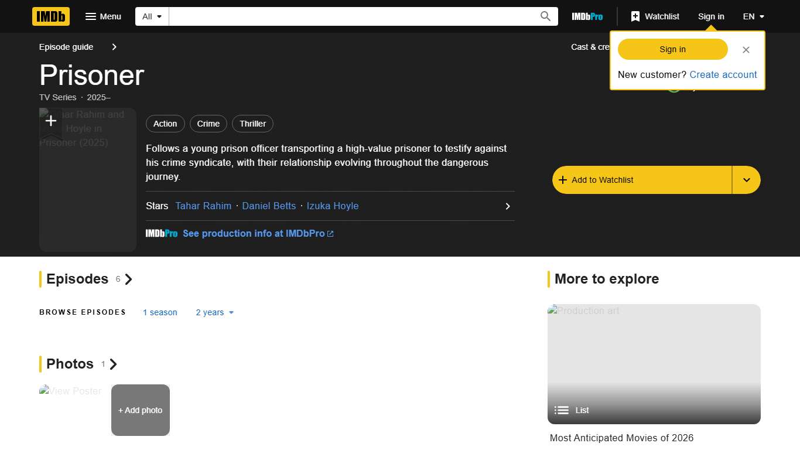
Task: Click the yellow Sign in button
Action: [672, 49]
